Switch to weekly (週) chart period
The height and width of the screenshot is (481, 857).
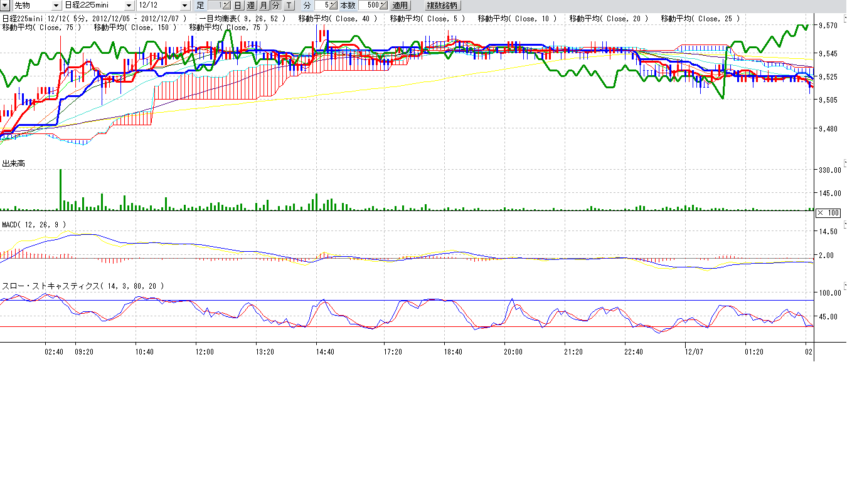(251, 6)
